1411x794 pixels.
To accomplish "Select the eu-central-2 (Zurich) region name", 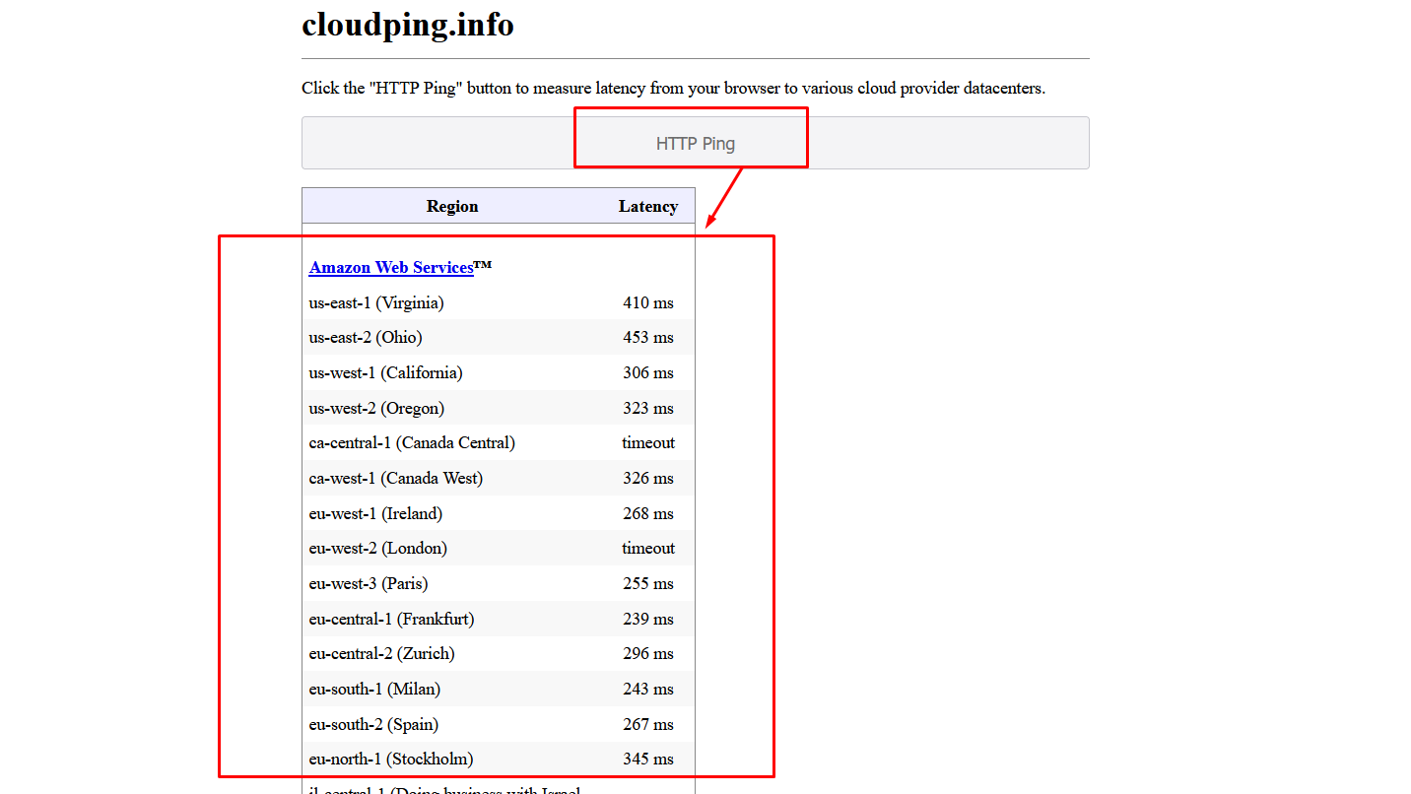I will (x=382, y=653).
